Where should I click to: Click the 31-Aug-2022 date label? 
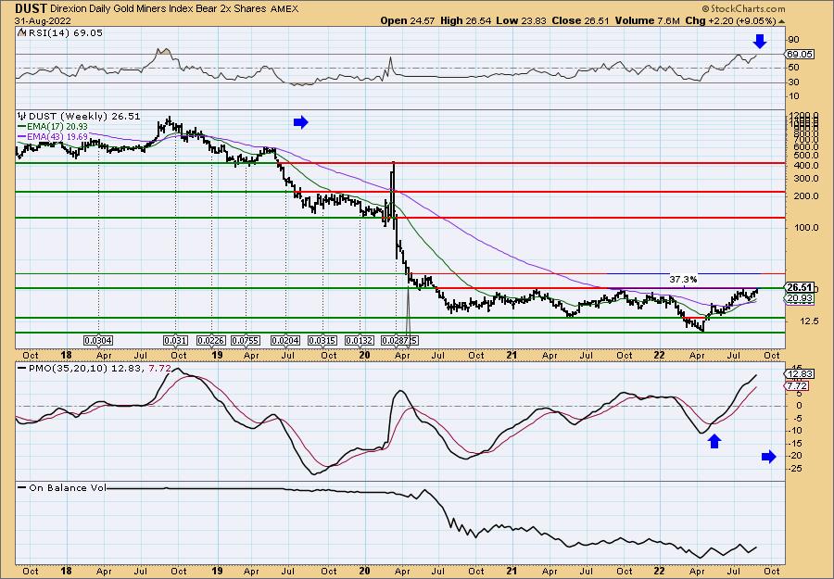pos(42,20)
